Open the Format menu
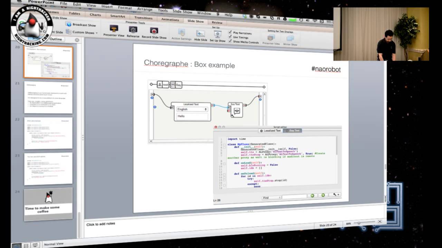Screen dimensions: 442x248 coord(125,8)
